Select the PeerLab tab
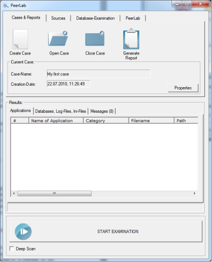The width and height of the screenshot is (212, 262). tap(132, 18)
